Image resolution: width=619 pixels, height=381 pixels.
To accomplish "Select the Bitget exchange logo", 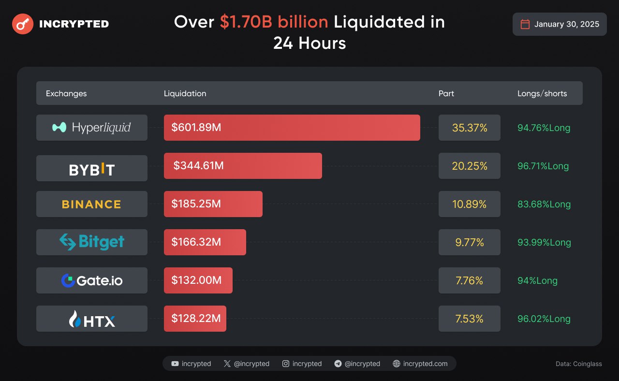I will point(92,242).
